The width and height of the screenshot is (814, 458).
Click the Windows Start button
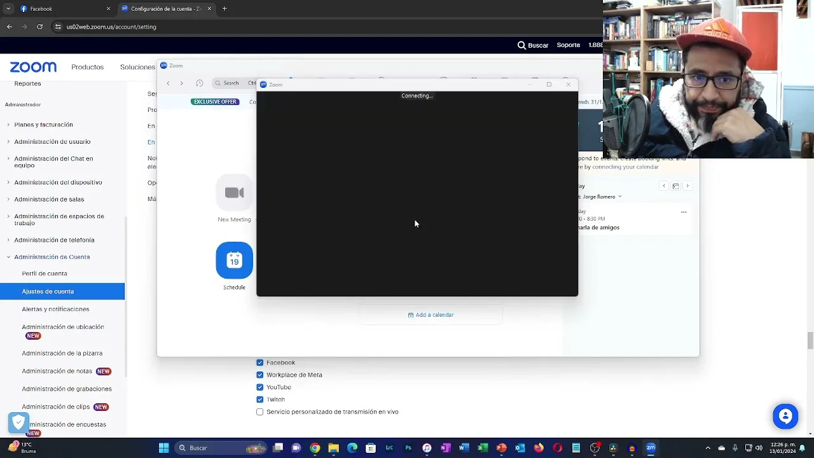163,448
